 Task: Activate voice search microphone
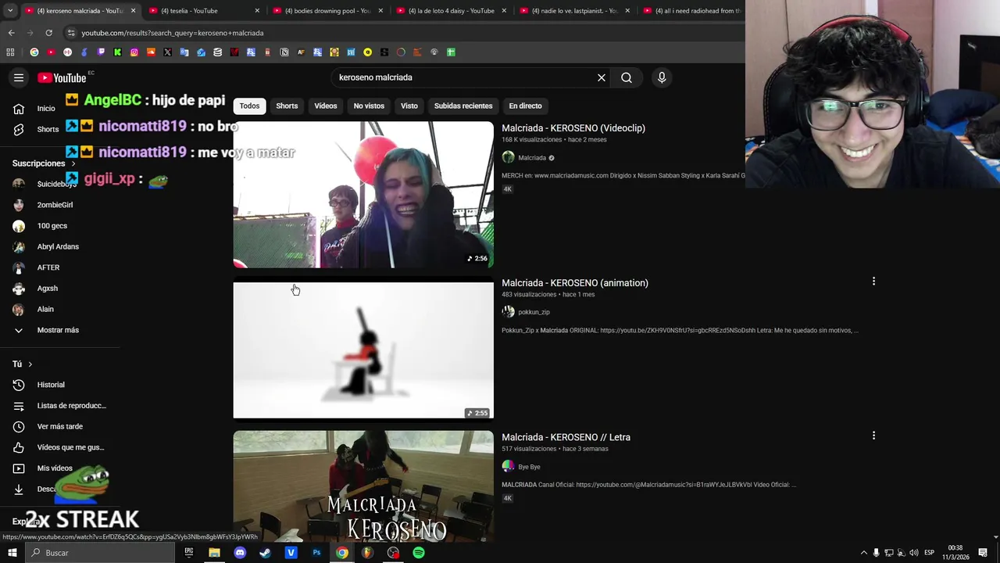[x=662, y=77]
